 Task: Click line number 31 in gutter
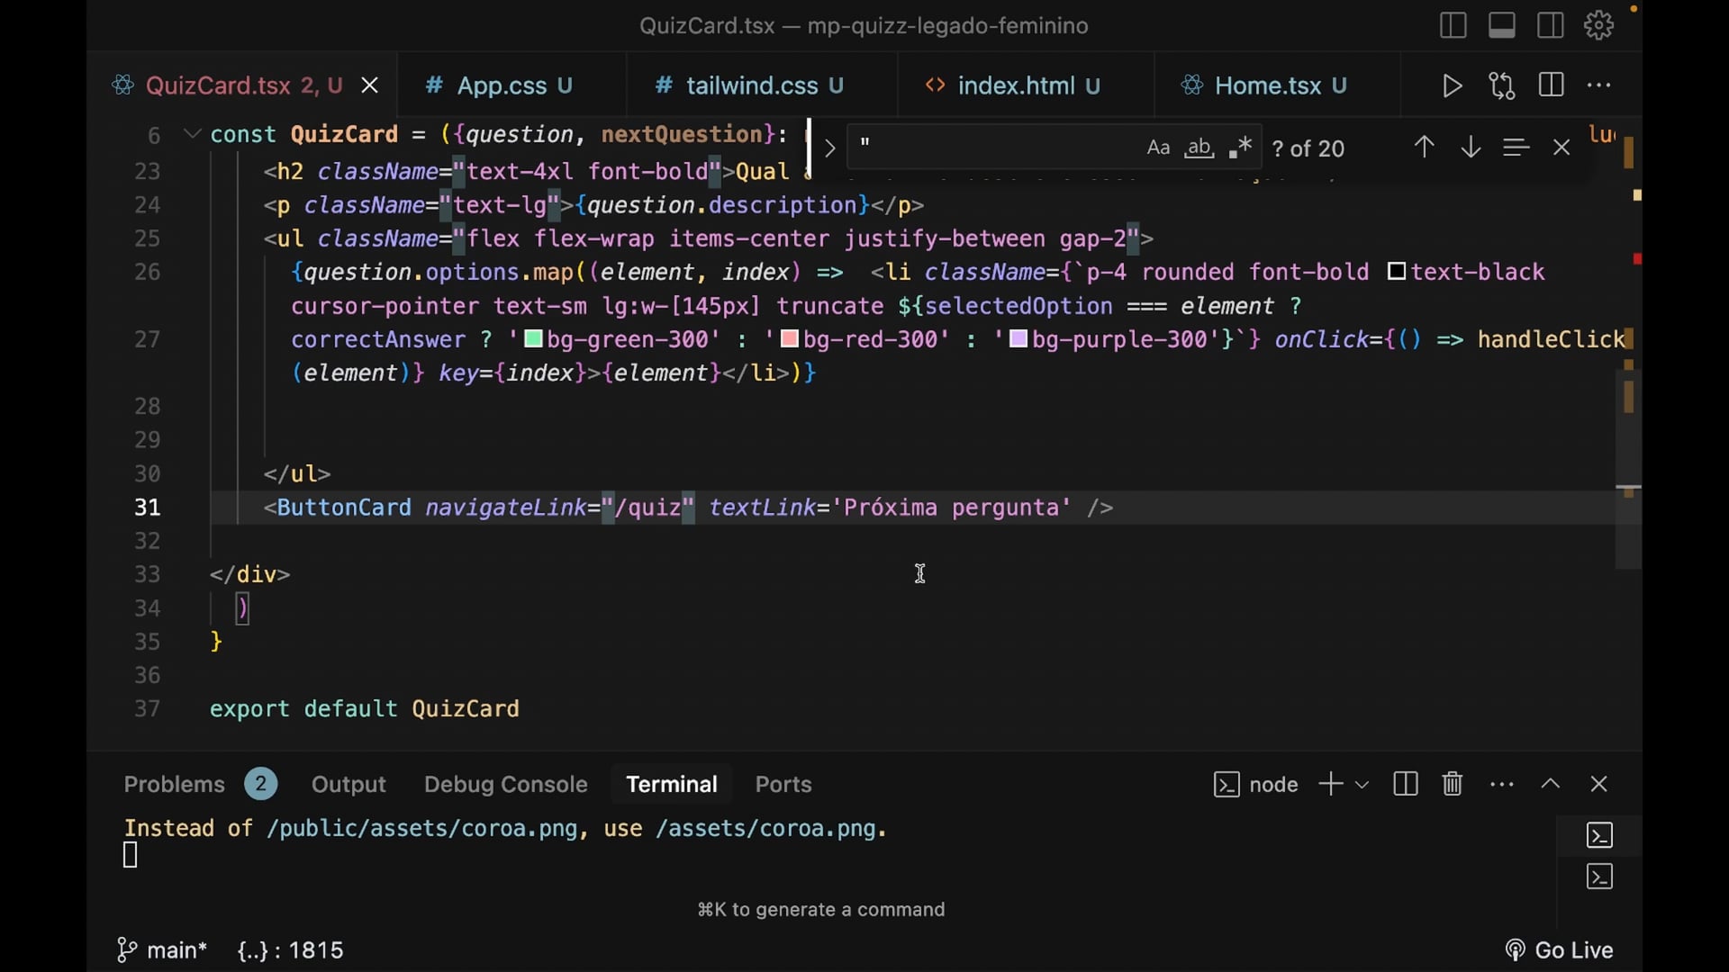pyautogui.click(x=148, y=508)
